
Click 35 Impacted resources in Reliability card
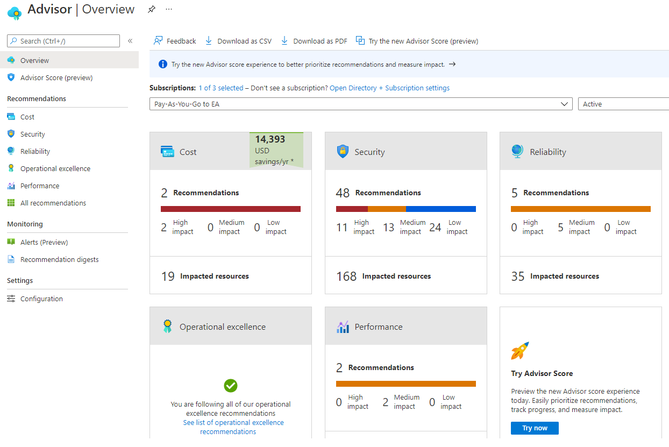(555, 276)
